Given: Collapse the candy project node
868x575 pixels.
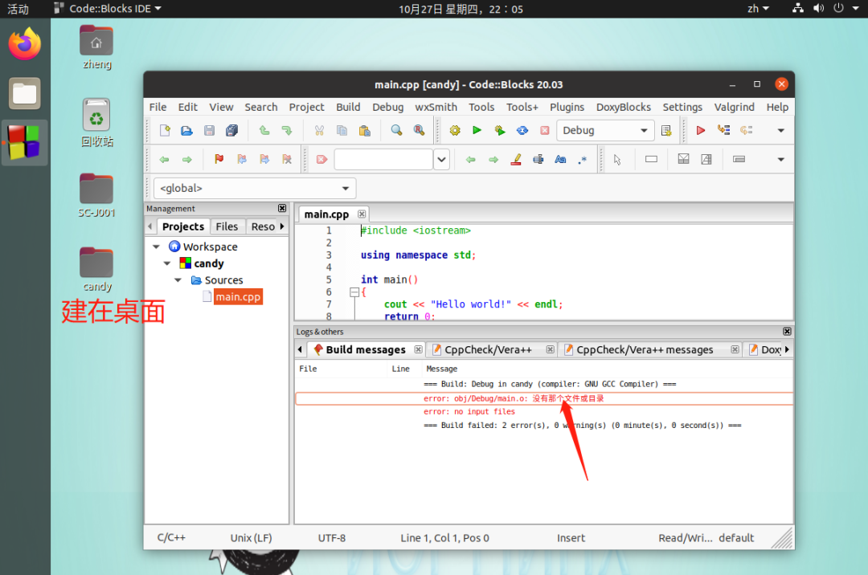Looking at the screenshot, I should [167, 263].
